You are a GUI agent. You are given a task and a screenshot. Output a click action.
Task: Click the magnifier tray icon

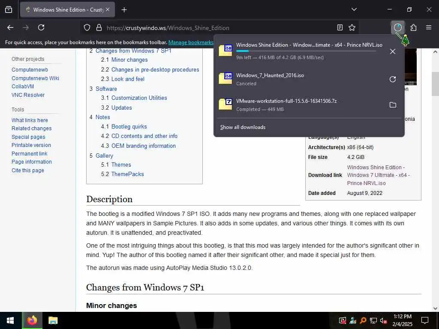coord(363,320)
